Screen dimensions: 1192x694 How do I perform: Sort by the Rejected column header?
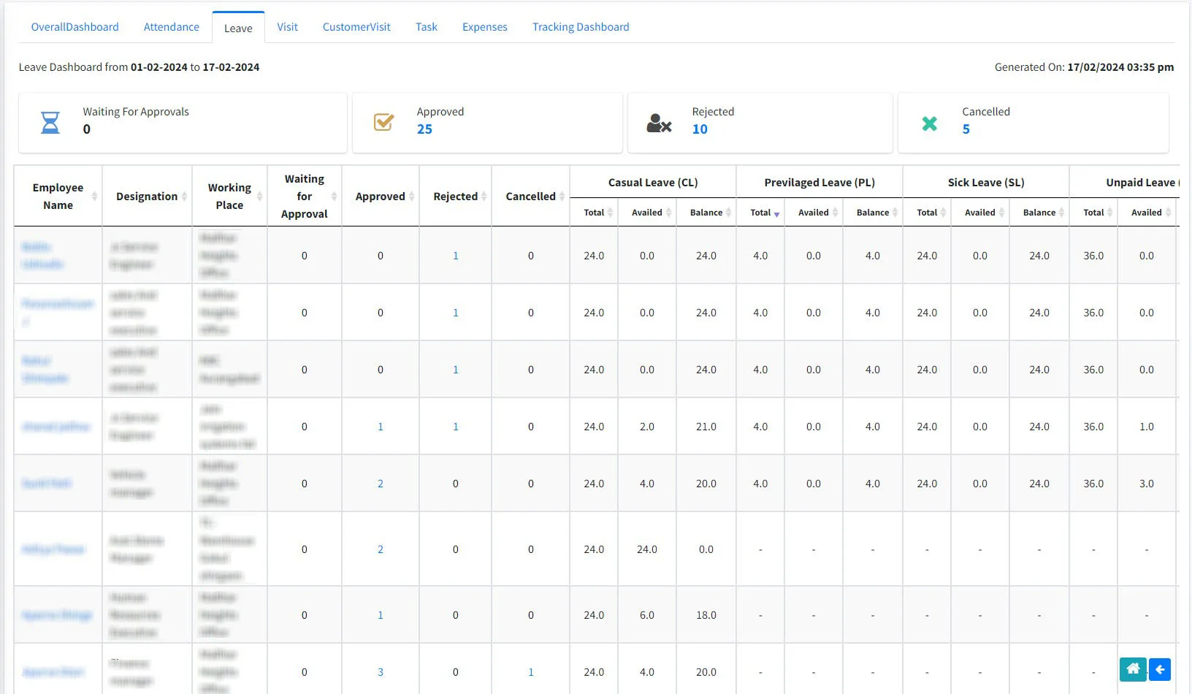(x=484, y=197)
